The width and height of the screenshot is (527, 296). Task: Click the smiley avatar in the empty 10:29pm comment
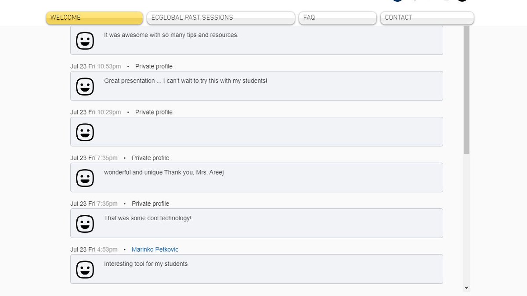85,132
